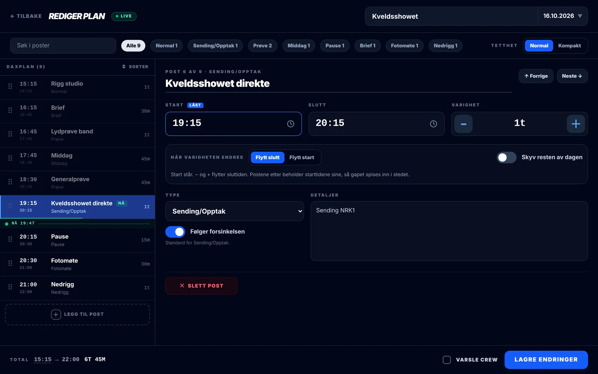Click the plus icon in Legg til post
The height and width of the screenshot is (374, 598).
pyautogui.click(x=56, y=315)
